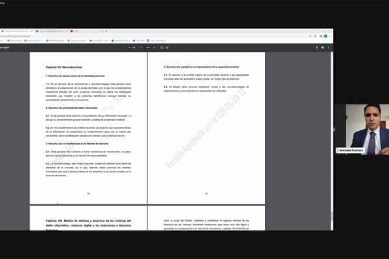The width and height of the screenshot is (389, 259).
Task: Click the Aristides Guerrero participant video
Action: [x=362, y=129]
